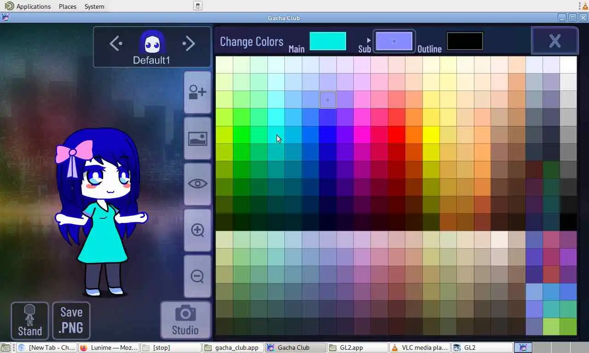This screenshot has width=589, height=353.
Task: Toggle the eye visibility button
Action: [x=197, y=184]
